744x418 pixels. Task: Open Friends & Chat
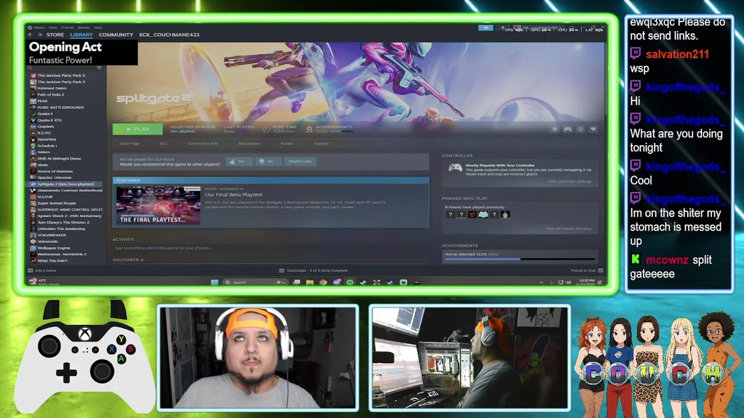pos(586,271)
